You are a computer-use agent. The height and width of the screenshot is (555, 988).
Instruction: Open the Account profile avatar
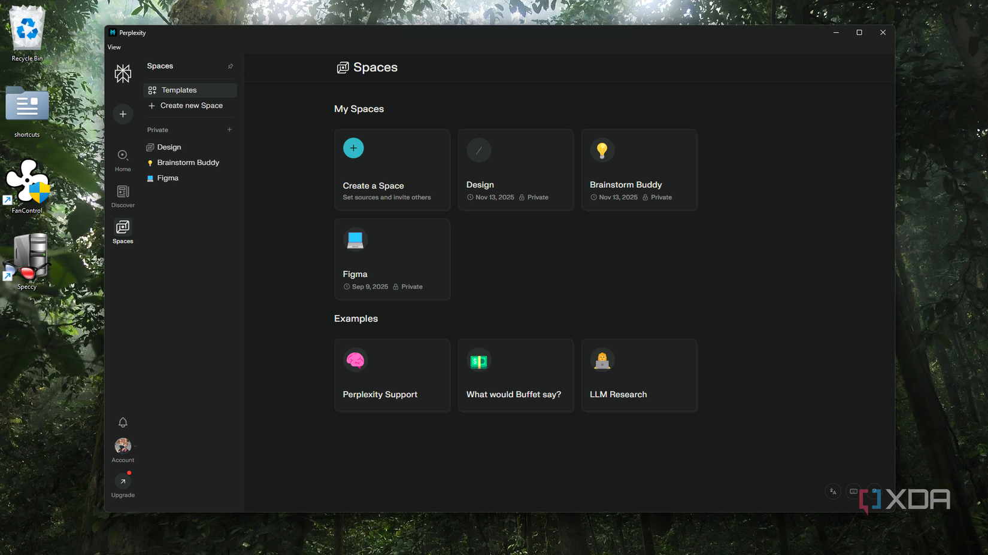(123, 446)
